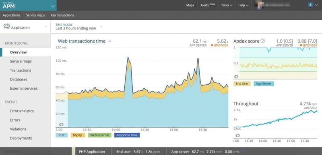The image size is (322, 155).
Task: Select Service maps in the sidebar
Action: [x=21, y=61]
